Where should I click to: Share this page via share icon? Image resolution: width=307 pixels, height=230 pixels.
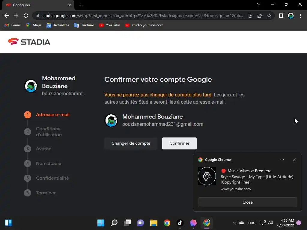(260, 16)
